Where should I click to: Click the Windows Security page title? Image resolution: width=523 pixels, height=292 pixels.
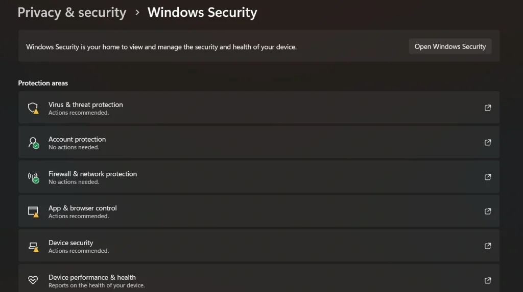pyautogui.click(x=202, y=13)
